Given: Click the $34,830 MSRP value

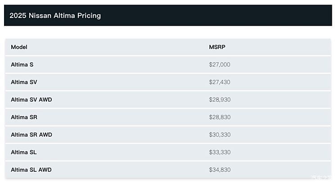Looking at the screenshot, I should [220, 170].
